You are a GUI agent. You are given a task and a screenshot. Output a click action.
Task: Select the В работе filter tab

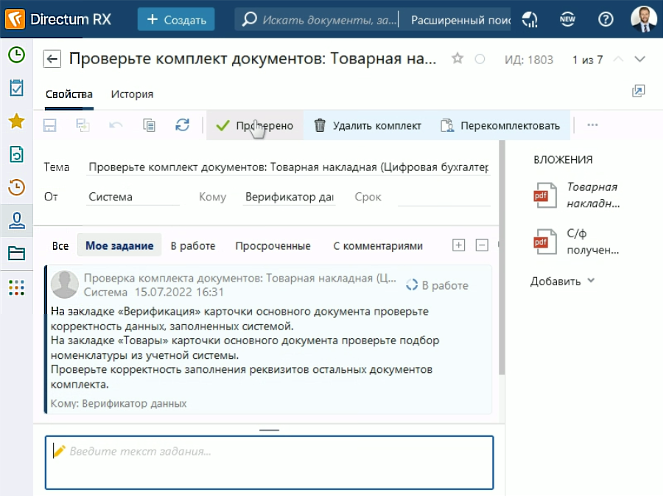pos(193,245)
